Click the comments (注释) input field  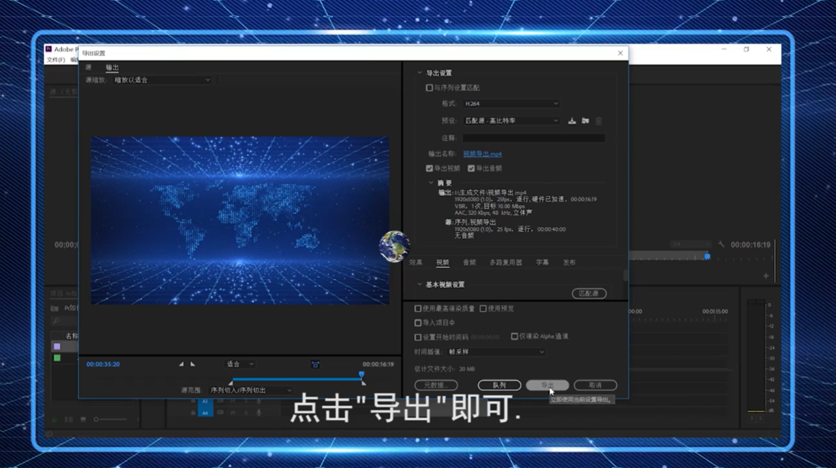(534, 138)
